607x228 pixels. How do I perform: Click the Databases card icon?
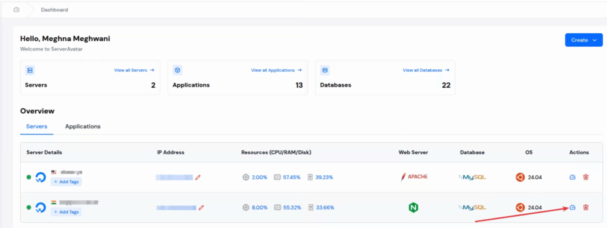click(x=325, y=70)
